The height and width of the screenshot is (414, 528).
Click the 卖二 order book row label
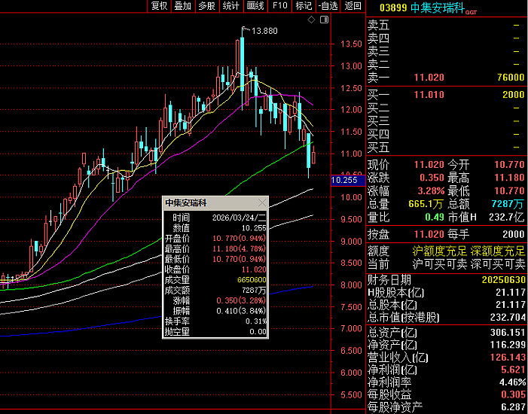pyautogui.click(x=378, y=64)
